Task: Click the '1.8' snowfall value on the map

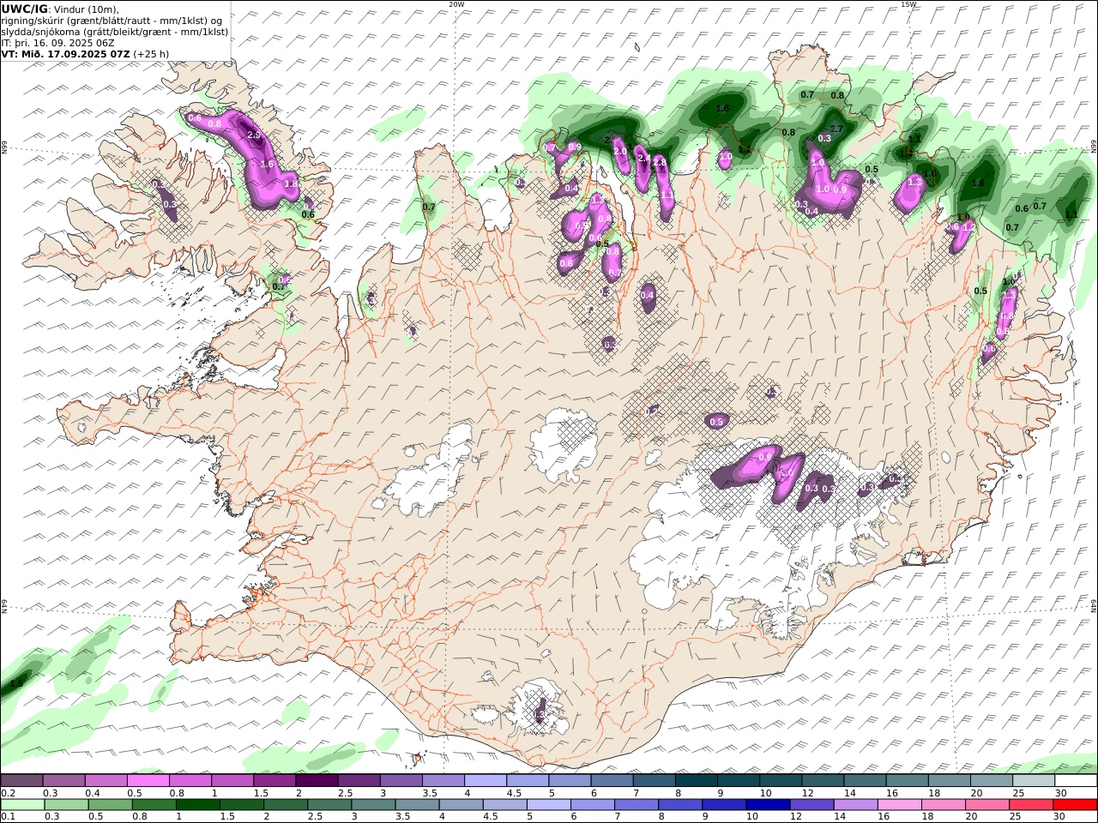Action: click(x=291, y=183)
